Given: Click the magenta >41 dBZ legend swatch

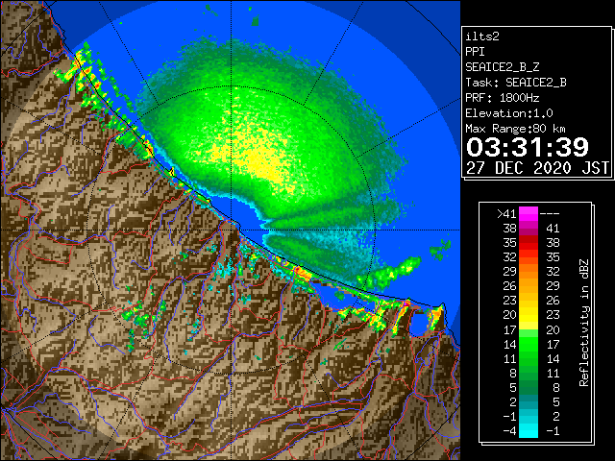Looking at the screenshot, I should pos(529,213).
